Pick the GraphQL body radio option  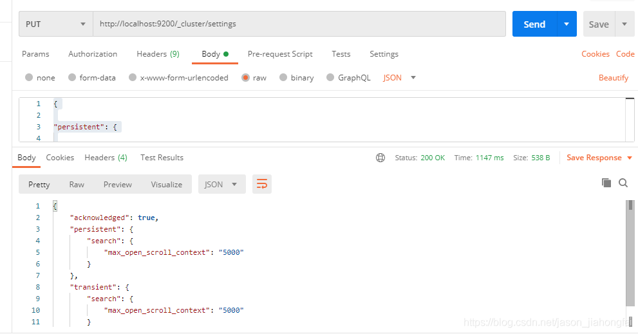330,78
